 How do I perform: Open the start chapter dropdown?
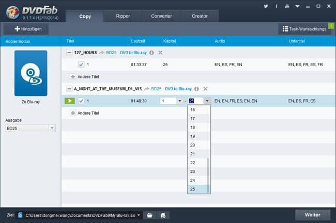pos(179,101)
